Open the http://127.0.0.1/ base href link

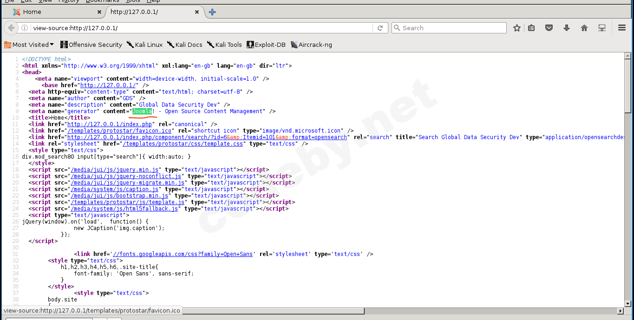108,85
